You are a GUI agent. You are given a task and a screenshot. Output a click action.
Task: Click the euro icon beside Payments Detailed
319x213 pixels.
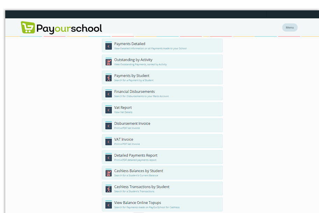coord(109,45)
